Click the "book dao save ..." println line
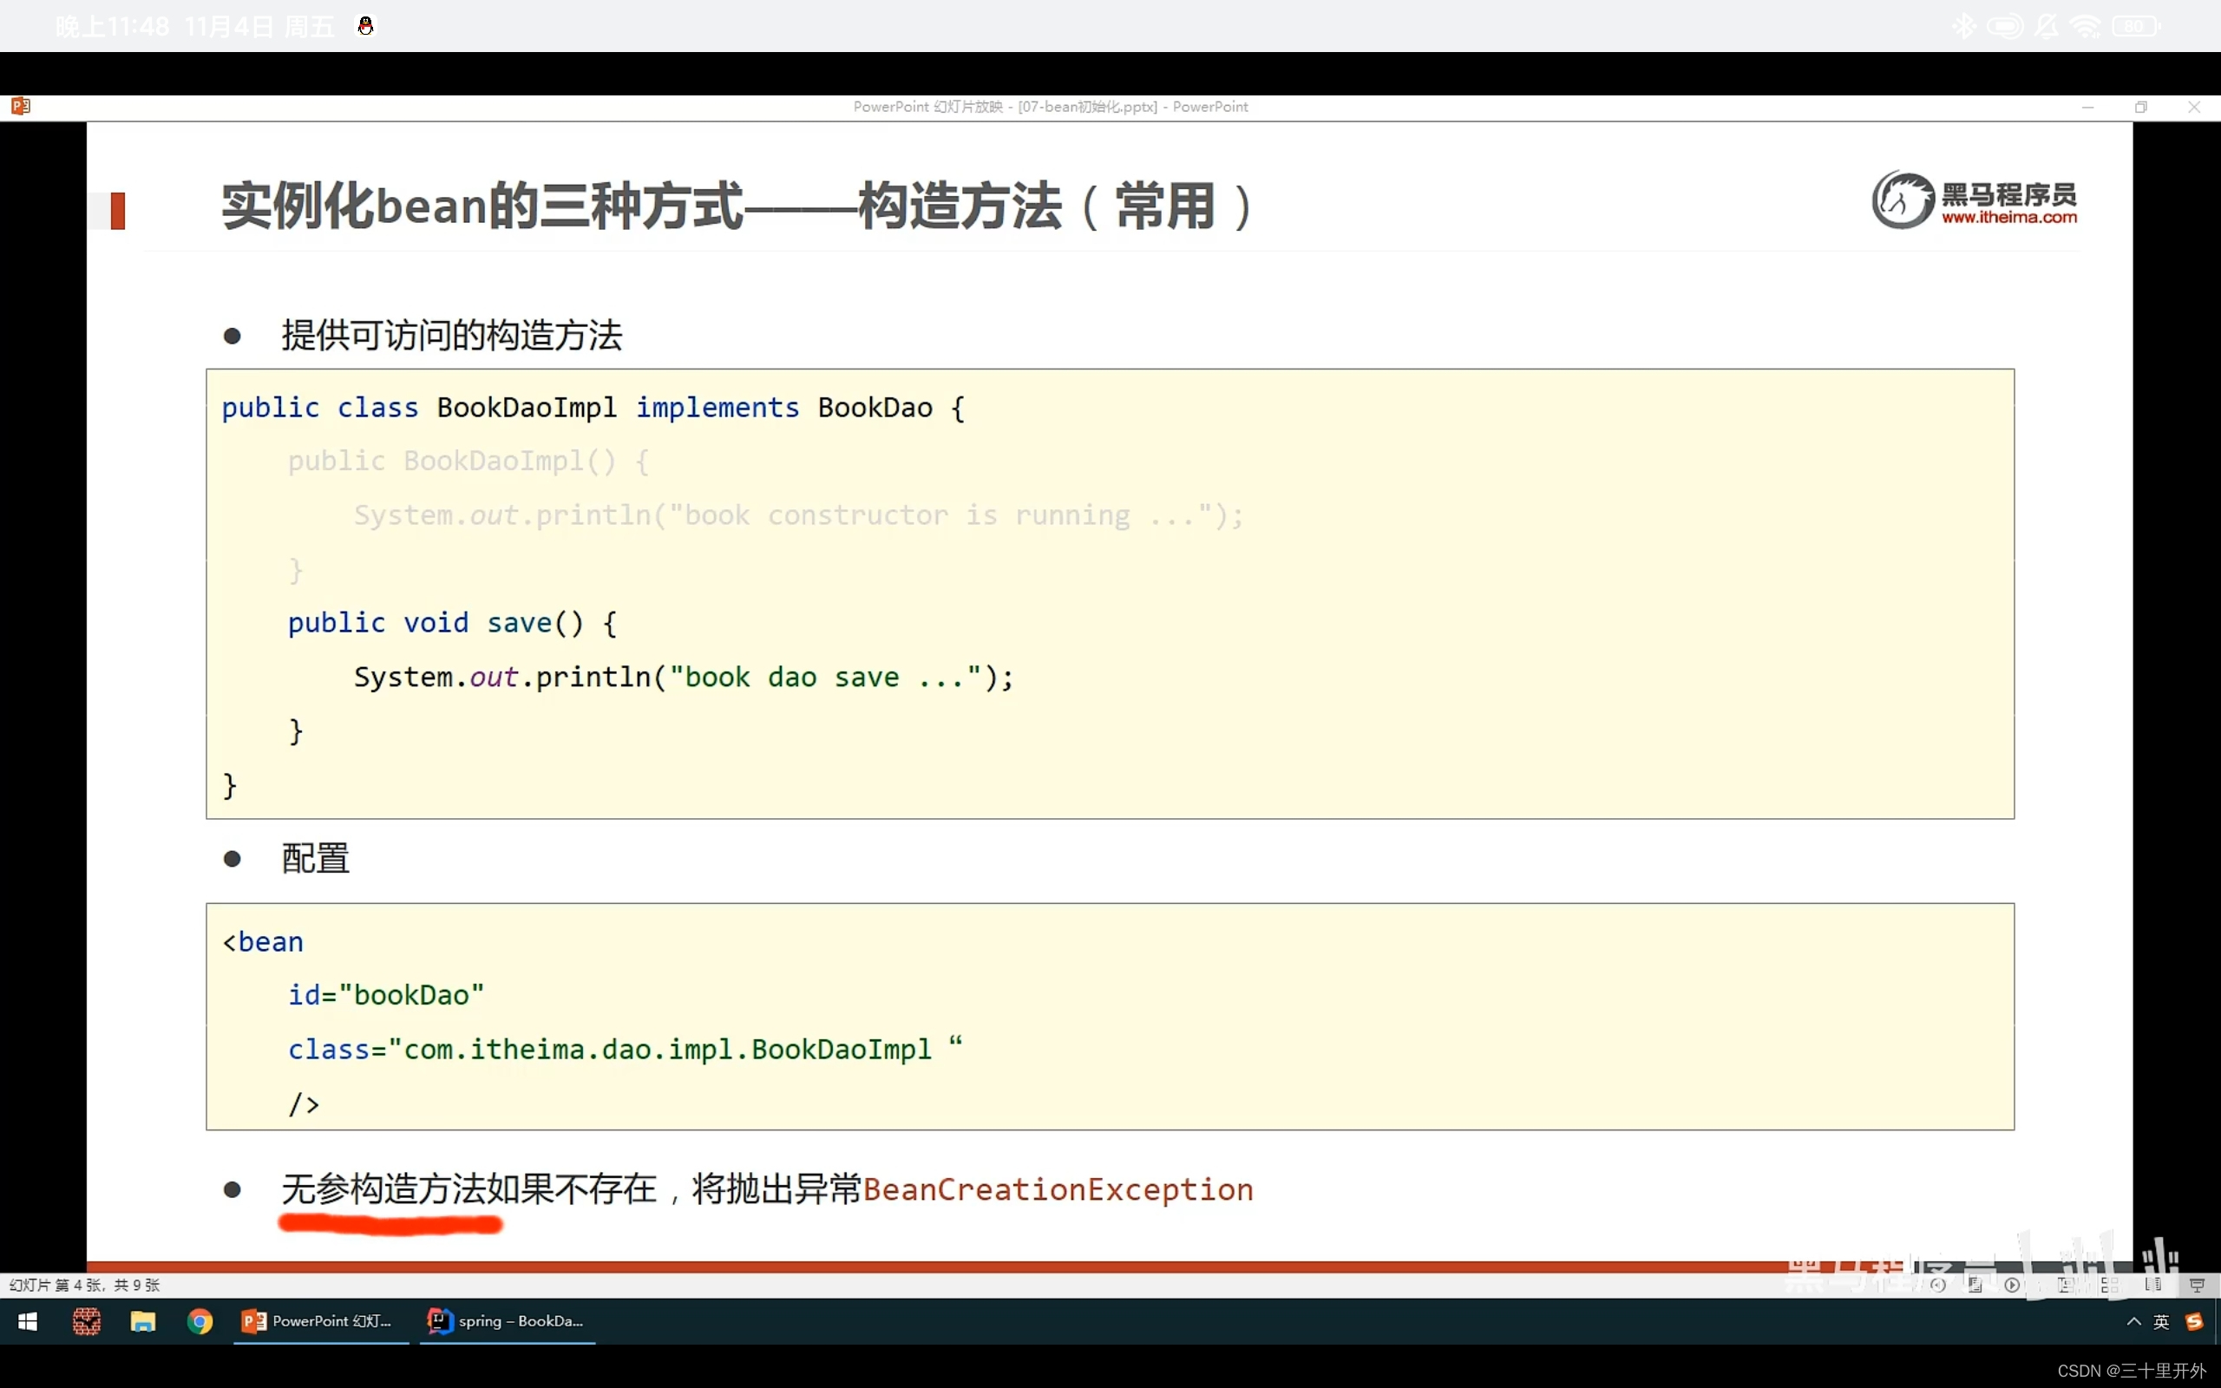The width and height of the screenshot is (2221, 1388). click(x=684, y=678)
